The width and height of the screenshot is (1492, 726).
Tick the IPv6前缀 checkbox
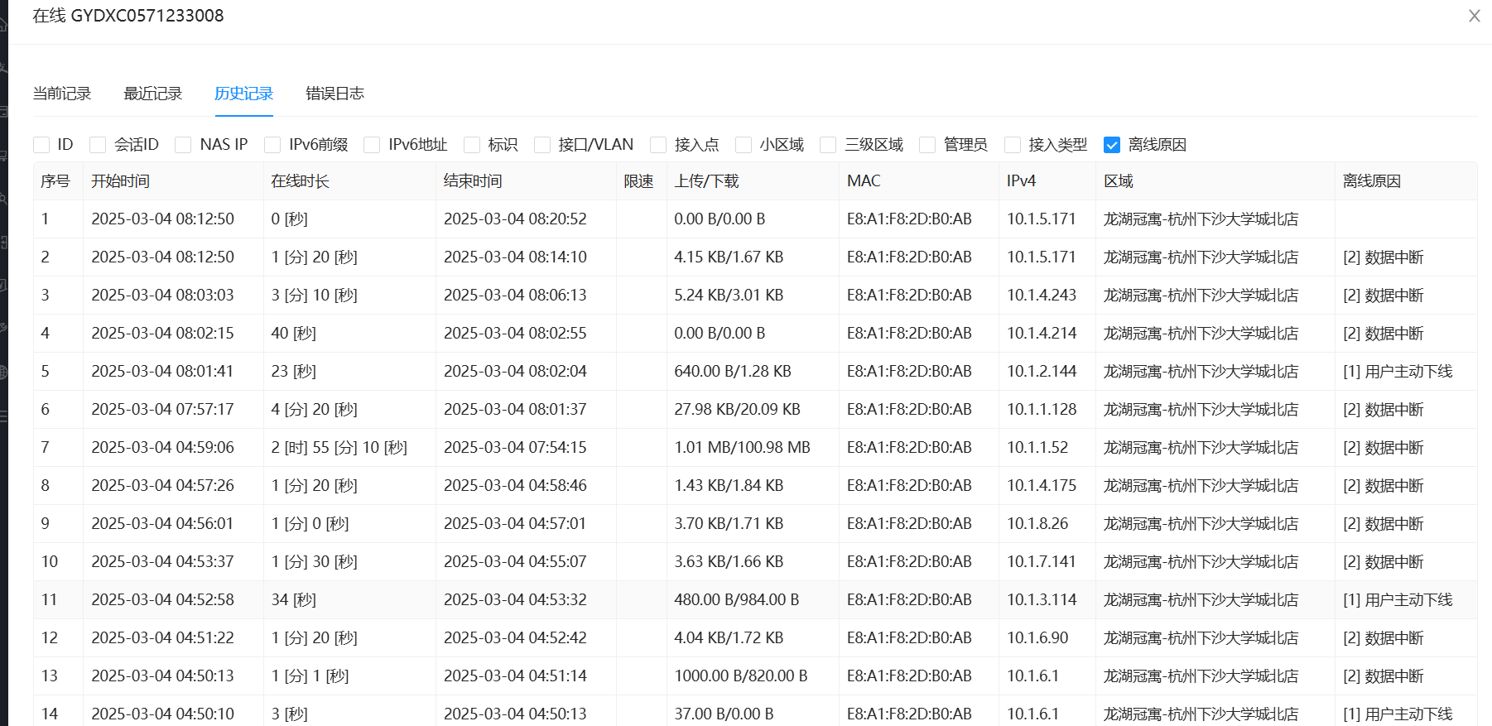click(272, 145)
